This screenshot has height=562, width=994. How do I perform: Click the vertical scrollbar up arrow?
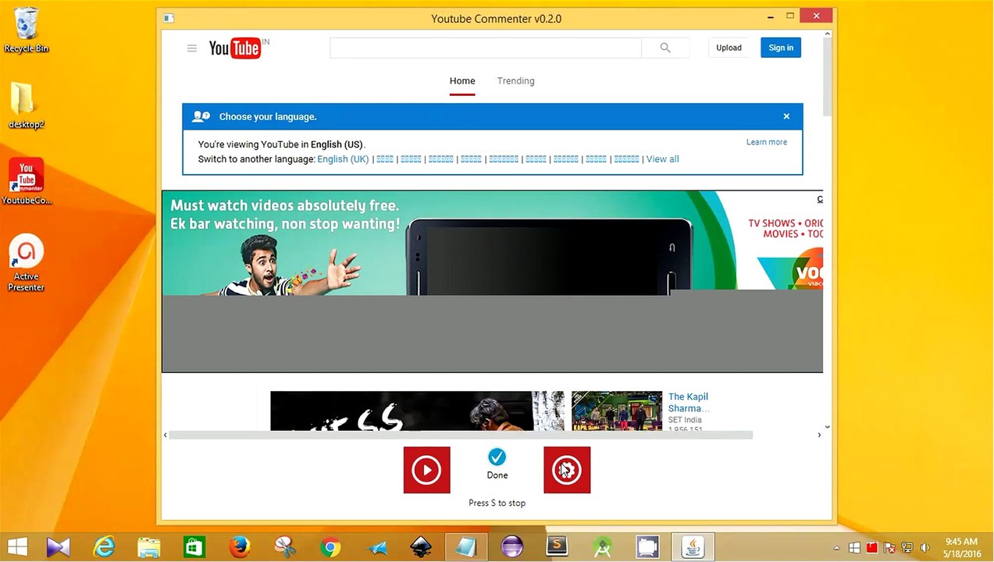828,34
